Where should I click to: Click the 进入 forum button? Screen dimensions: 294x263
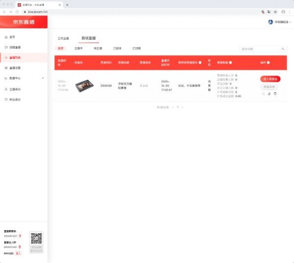click(18, 253)
